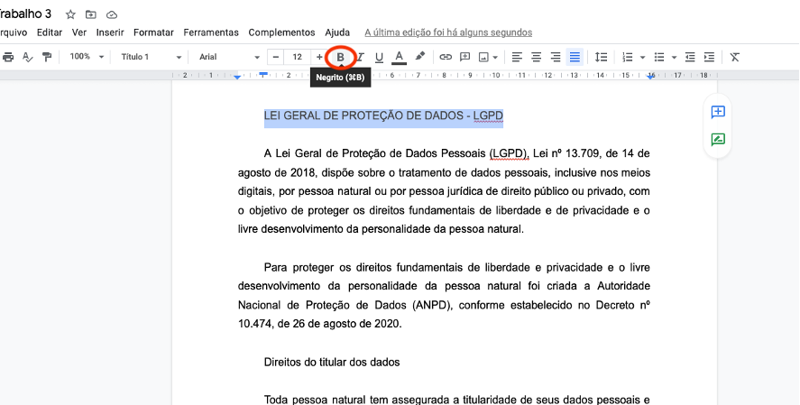800x405 pixels.
Task: Open last edit history link
Action: pos(448,32)
